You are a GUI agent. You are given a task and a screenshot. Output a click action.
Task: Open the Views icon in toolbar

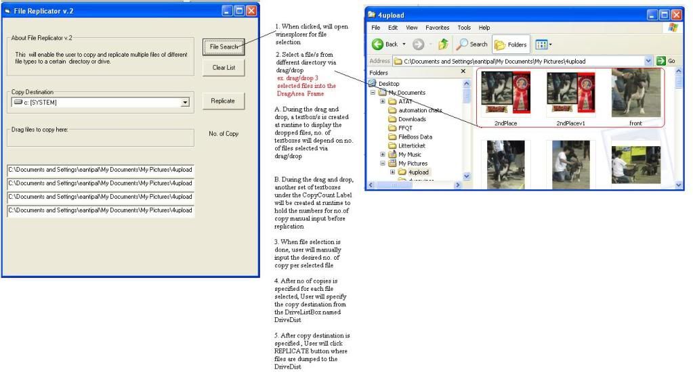(543, 45)
